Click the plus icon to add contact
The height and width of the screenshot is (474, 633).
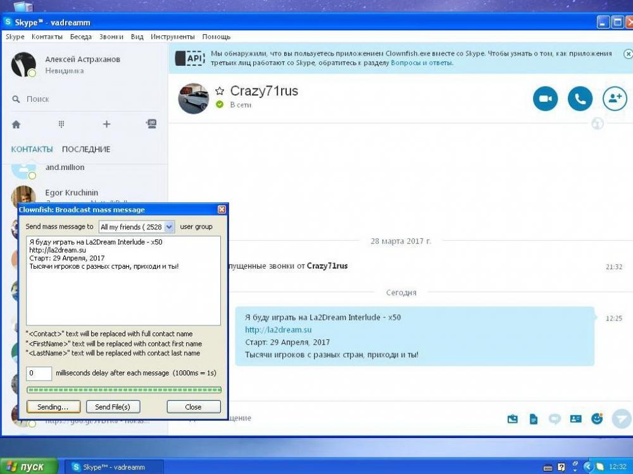click(x=106, y=125)
